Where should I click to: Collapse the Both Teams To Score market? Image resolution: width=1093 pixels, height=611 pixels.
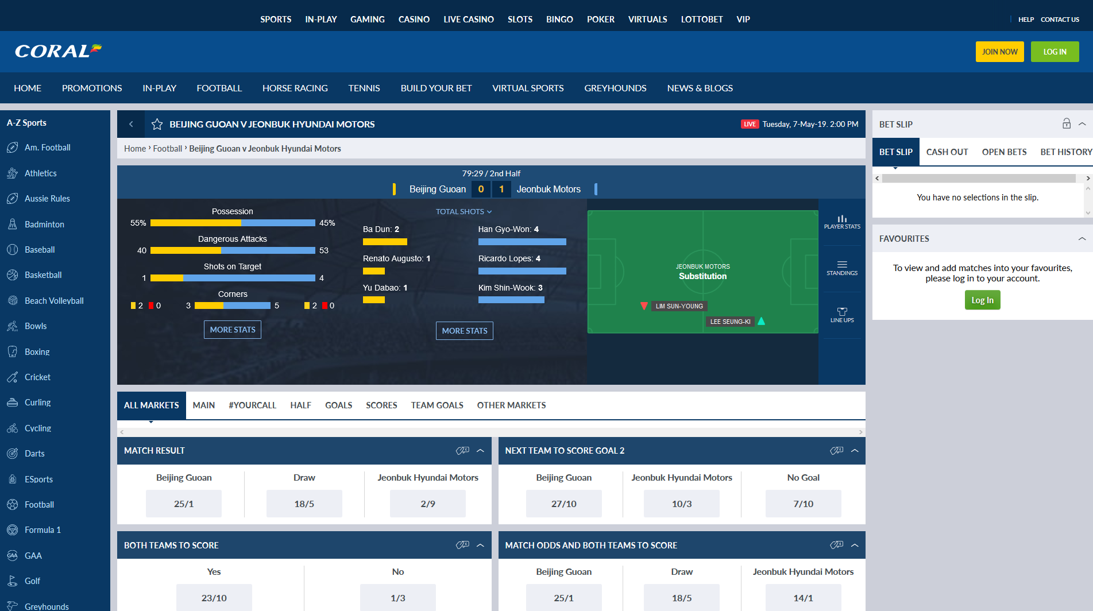(x=481, y=545)
